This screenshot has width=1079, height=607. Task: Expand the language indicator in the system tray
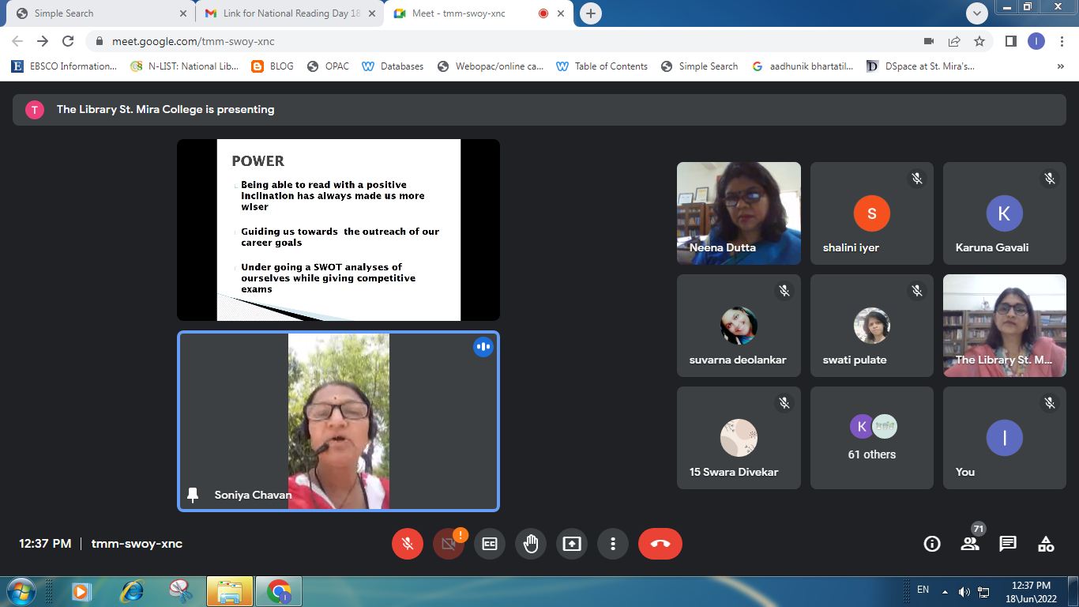coord(922,590)
